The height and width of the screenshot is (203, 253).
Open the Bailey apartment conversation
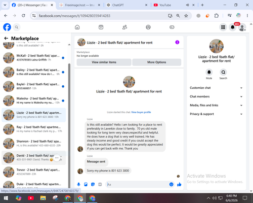(34, 72)
